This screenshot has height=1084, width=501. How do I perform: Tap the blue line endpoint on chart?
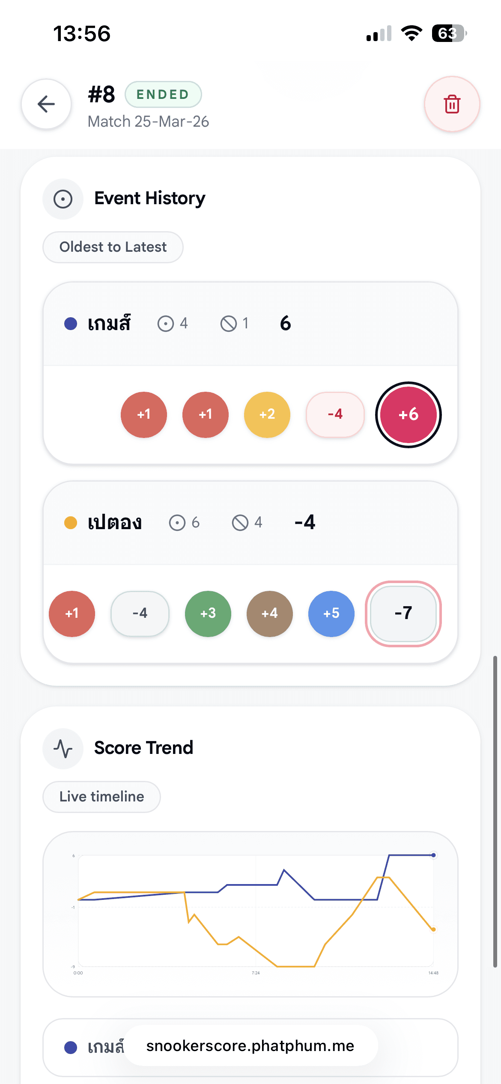tap(433, 855)
